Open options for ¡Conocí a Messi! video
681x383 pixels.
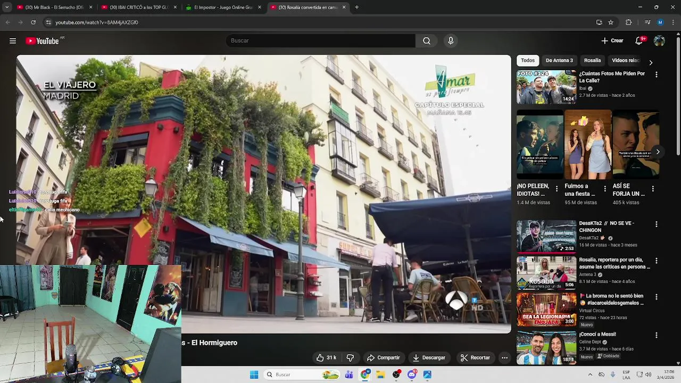656,335
